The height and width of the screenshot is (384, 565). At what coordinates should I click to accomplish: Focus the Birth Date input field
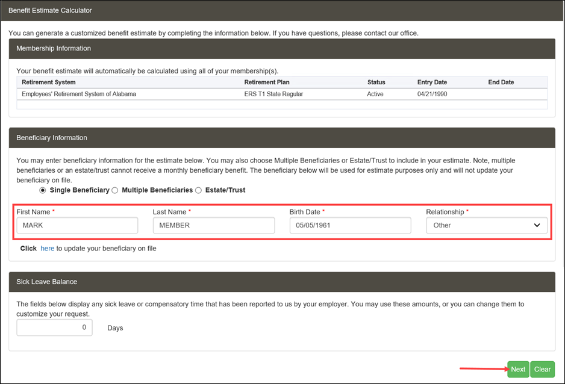click(x=350, y=225)
